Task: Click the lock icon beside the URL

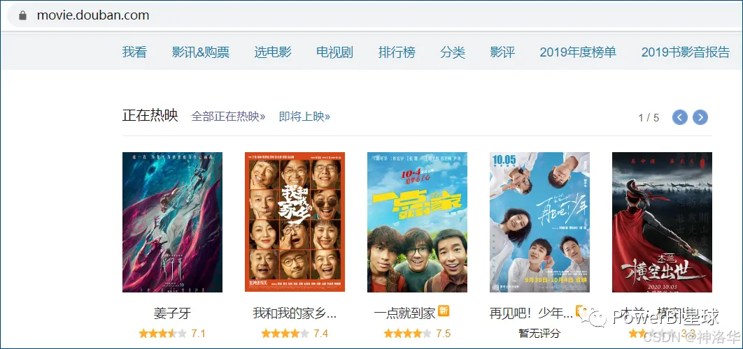Action: (x=22, y=15)
